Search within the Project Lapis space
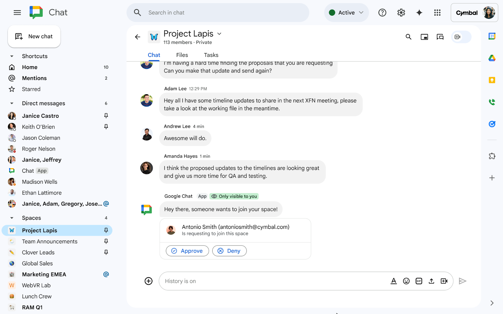The height and width of the screenshot is (314, 503). [x=408, y=37]
